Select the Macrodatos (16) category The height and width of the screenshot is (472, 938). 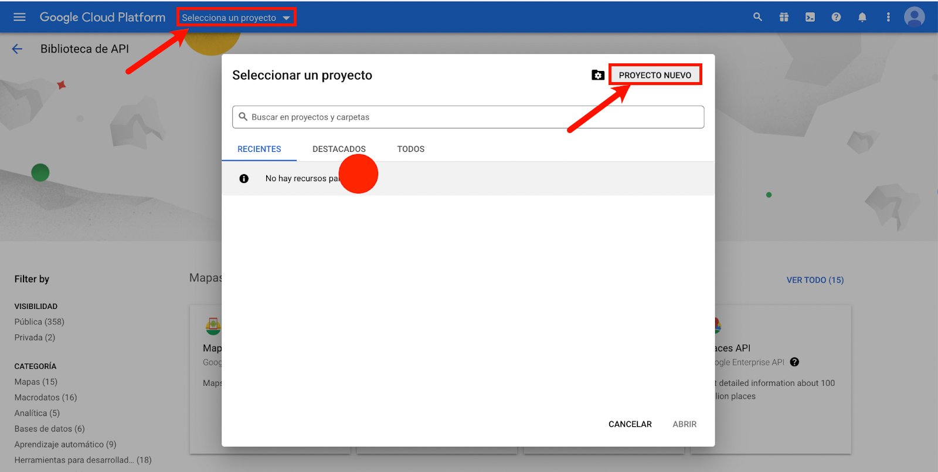(x=46, y=398)
